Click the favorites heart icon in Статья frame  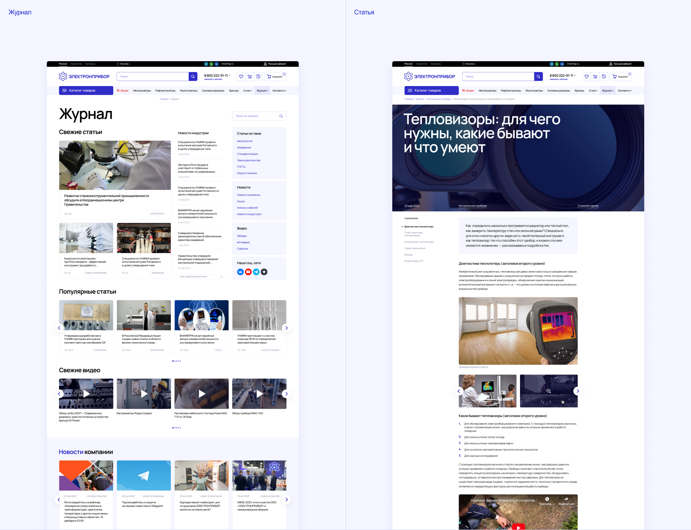click(587, 76)
